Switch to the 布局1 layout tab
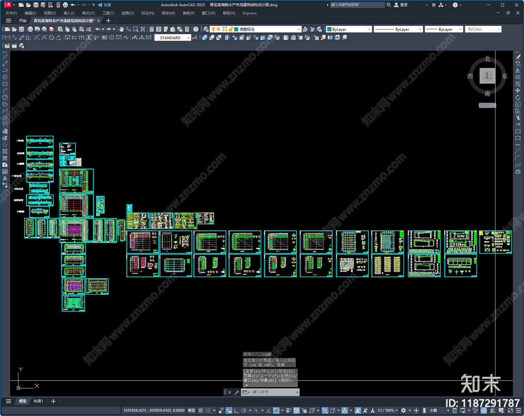The width and height of the screenshot is (524, 416). click(38, 401)
